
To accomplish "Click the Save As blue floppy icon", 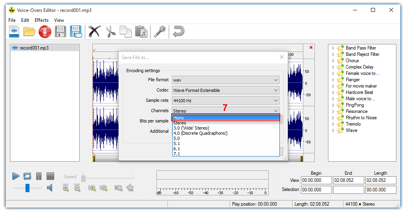I will 76,31.
